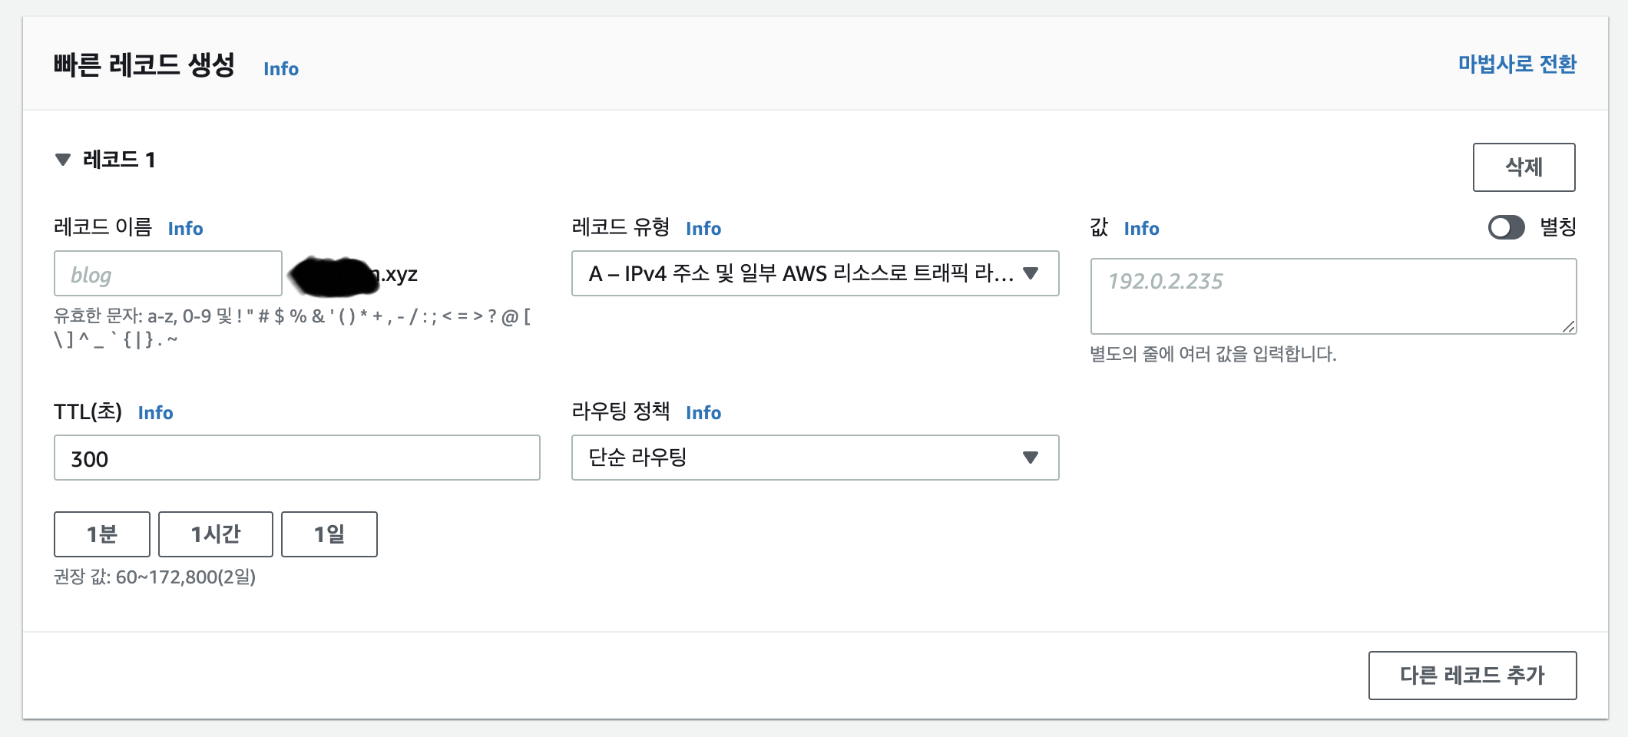Toggle the 별칭 alias switch
1628x737 pixels.
click(1506, 227)
